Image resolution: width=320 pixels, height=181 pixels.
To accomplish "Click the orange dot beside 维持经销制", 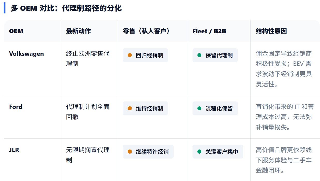I will (x=130, y=108).
